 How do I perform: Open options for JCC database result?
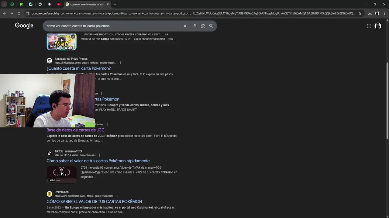coord(107,124)
